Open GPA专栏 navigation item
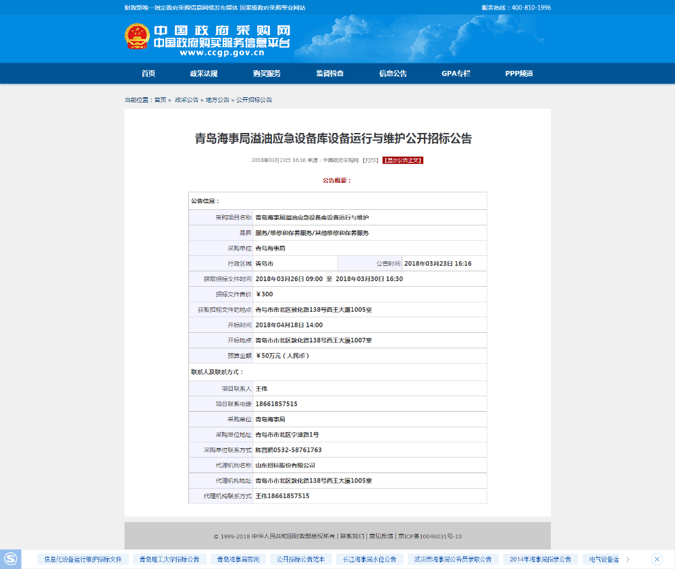The width and height of the screenshot is (675, 569). coord(456,74)
